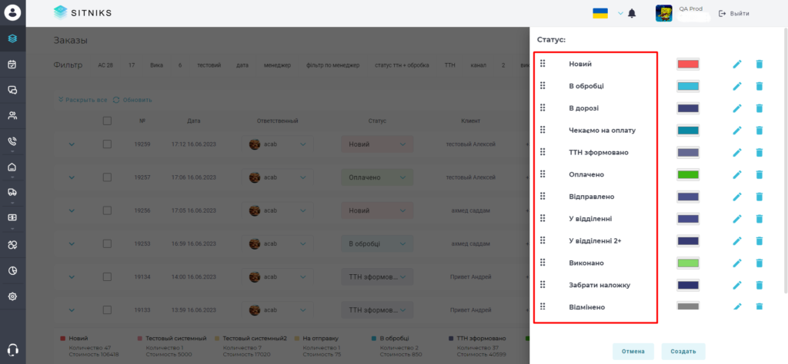The width and height of the screenshot is (788, 364).
Task: Expand order 19259 row chevron
Action: click(72, 144)
